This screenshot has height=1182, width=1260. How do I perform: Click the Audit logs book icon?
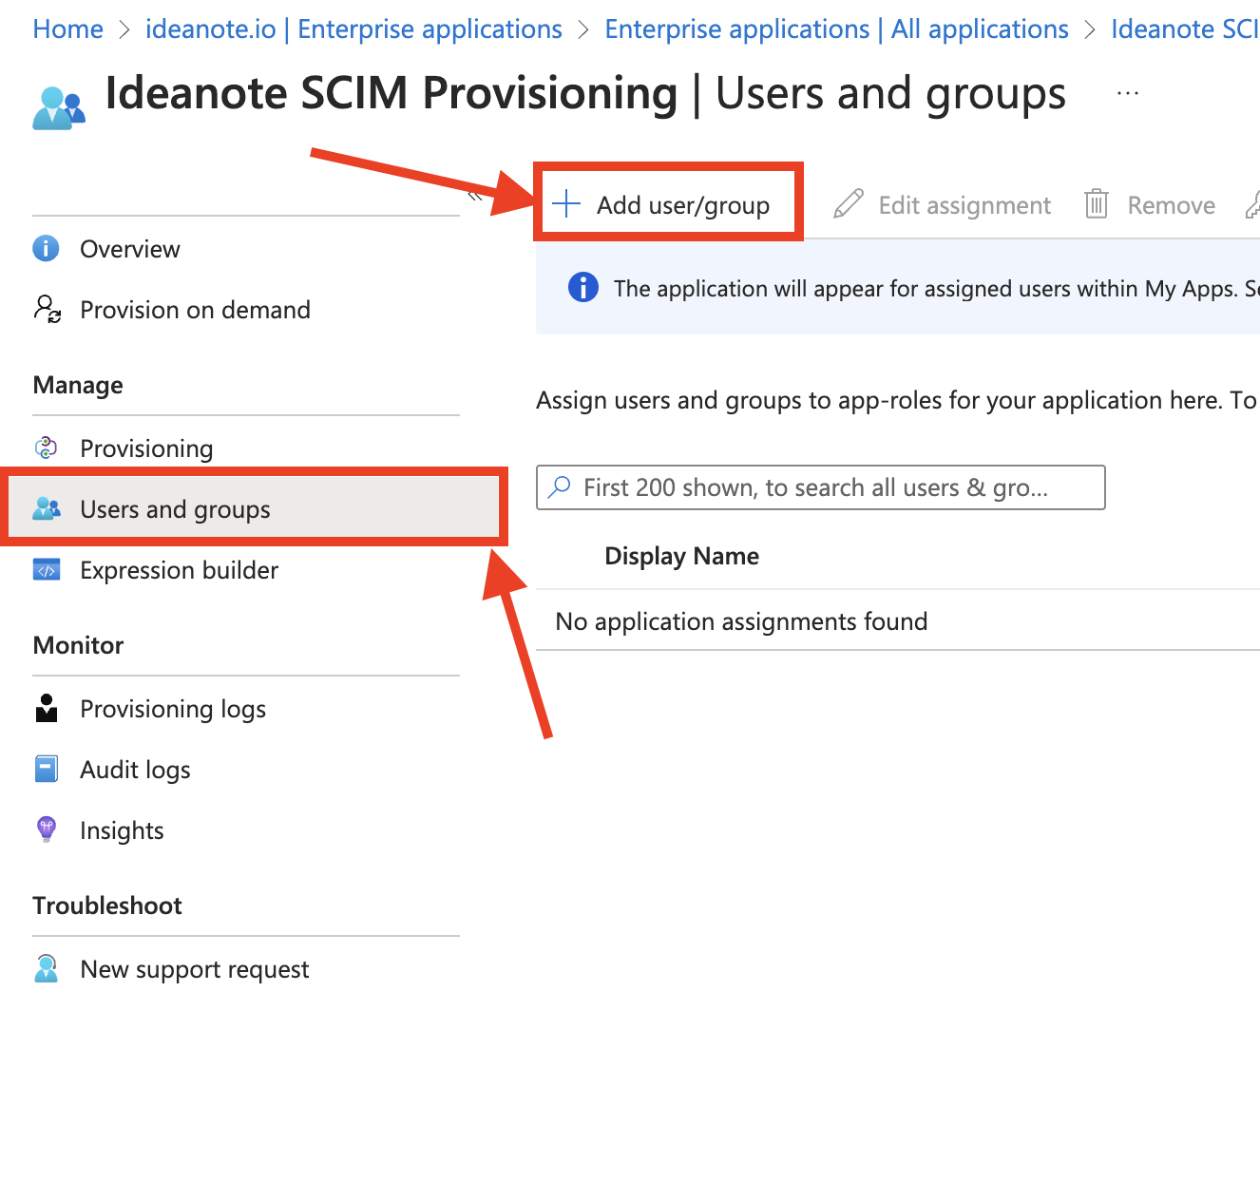click(46, 769)
